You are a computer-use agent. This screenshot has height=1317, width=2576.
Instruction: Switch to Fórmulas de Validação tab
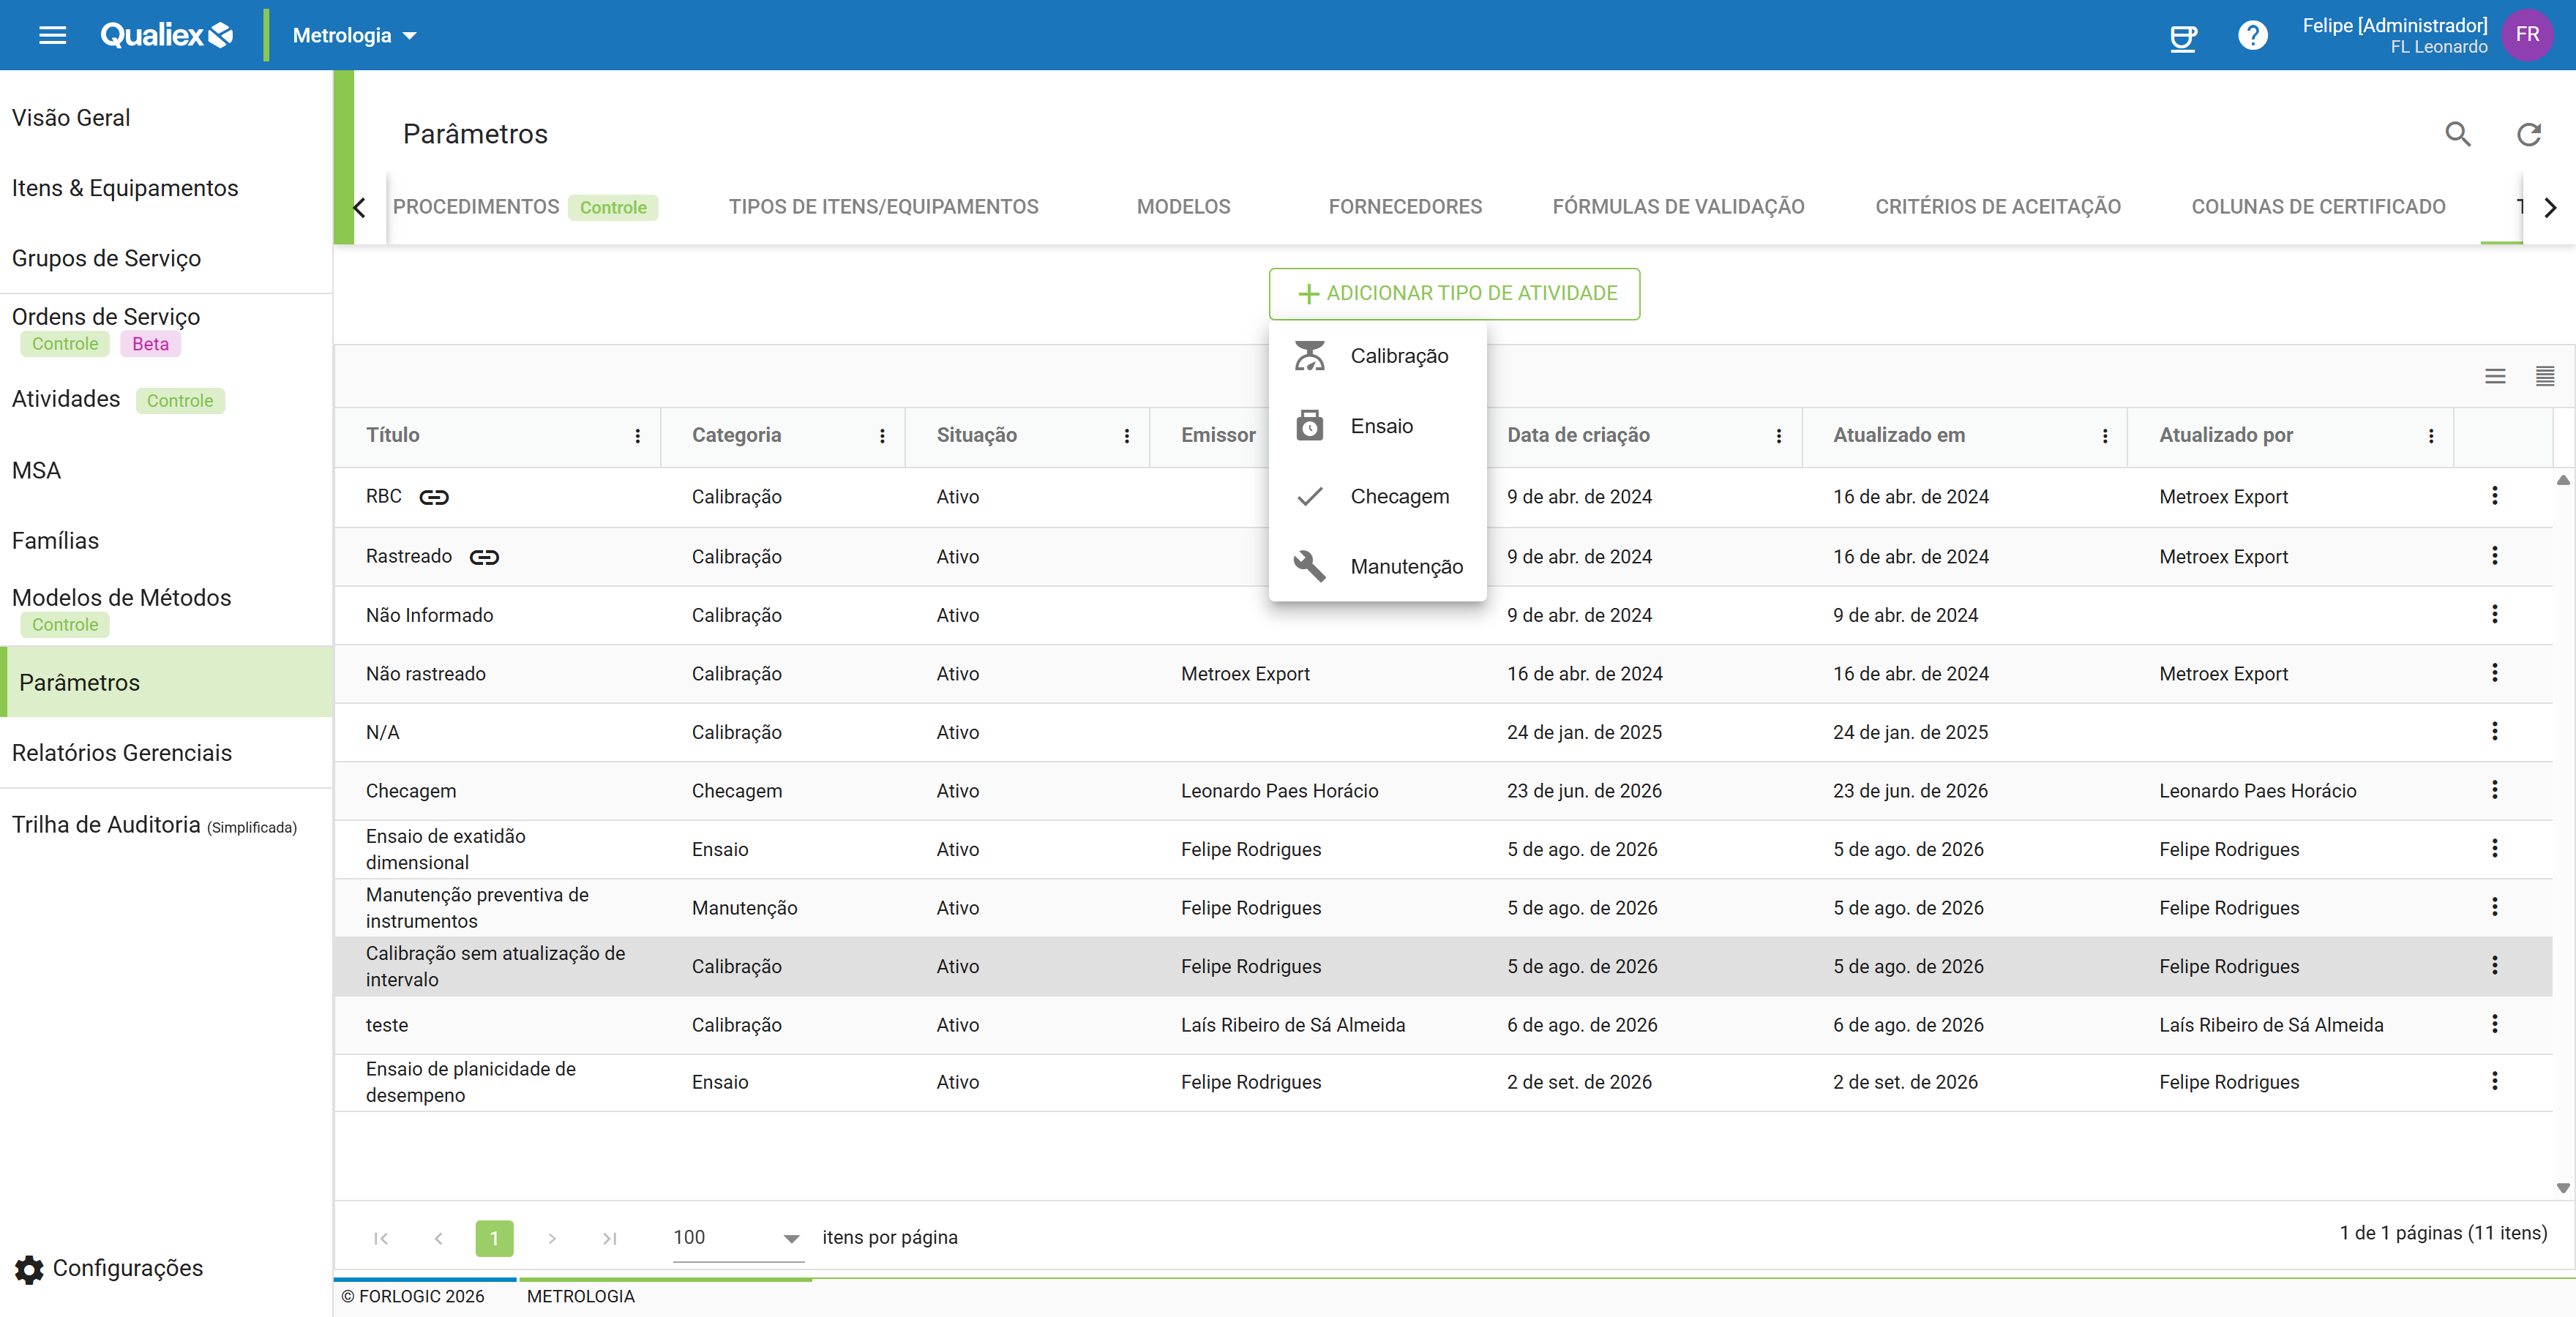coord(1678,207)
